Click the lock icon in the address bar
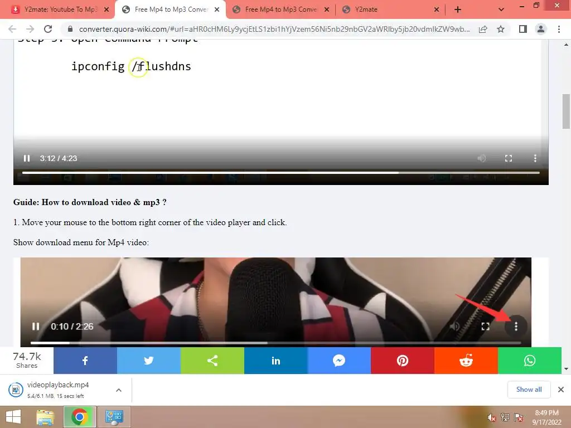 [x=70, y=29]
